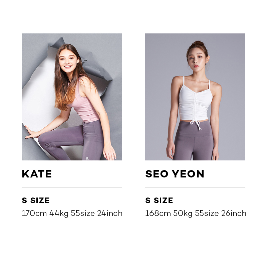Click the 44kg weight value

59,214
